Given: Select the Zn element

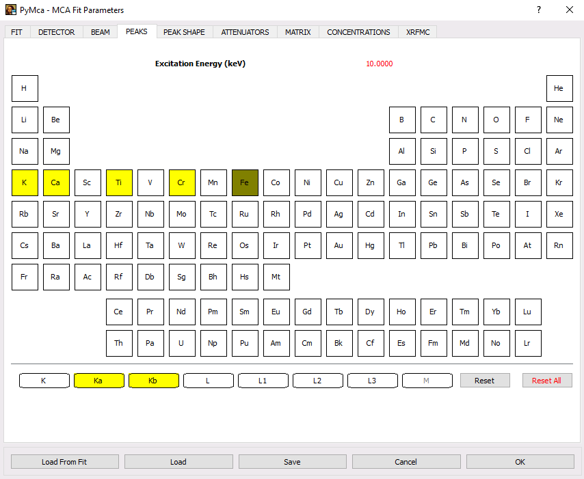Looking at the screenshot, I should [371, 182].
